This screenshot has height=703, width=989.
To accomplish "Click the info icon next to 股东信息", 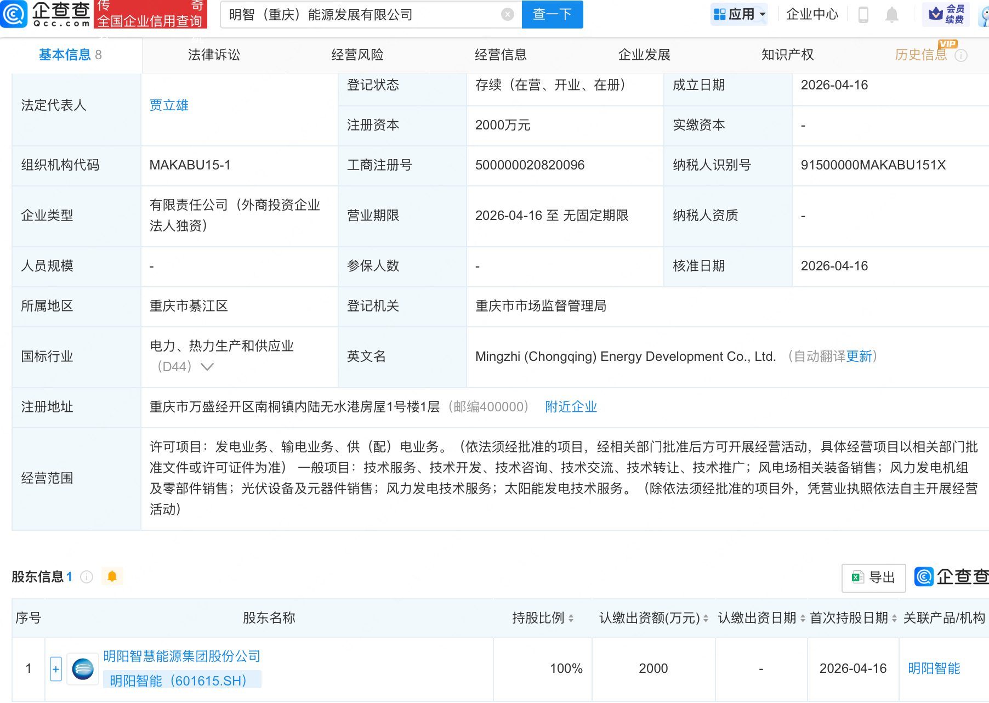I will 87,577.
